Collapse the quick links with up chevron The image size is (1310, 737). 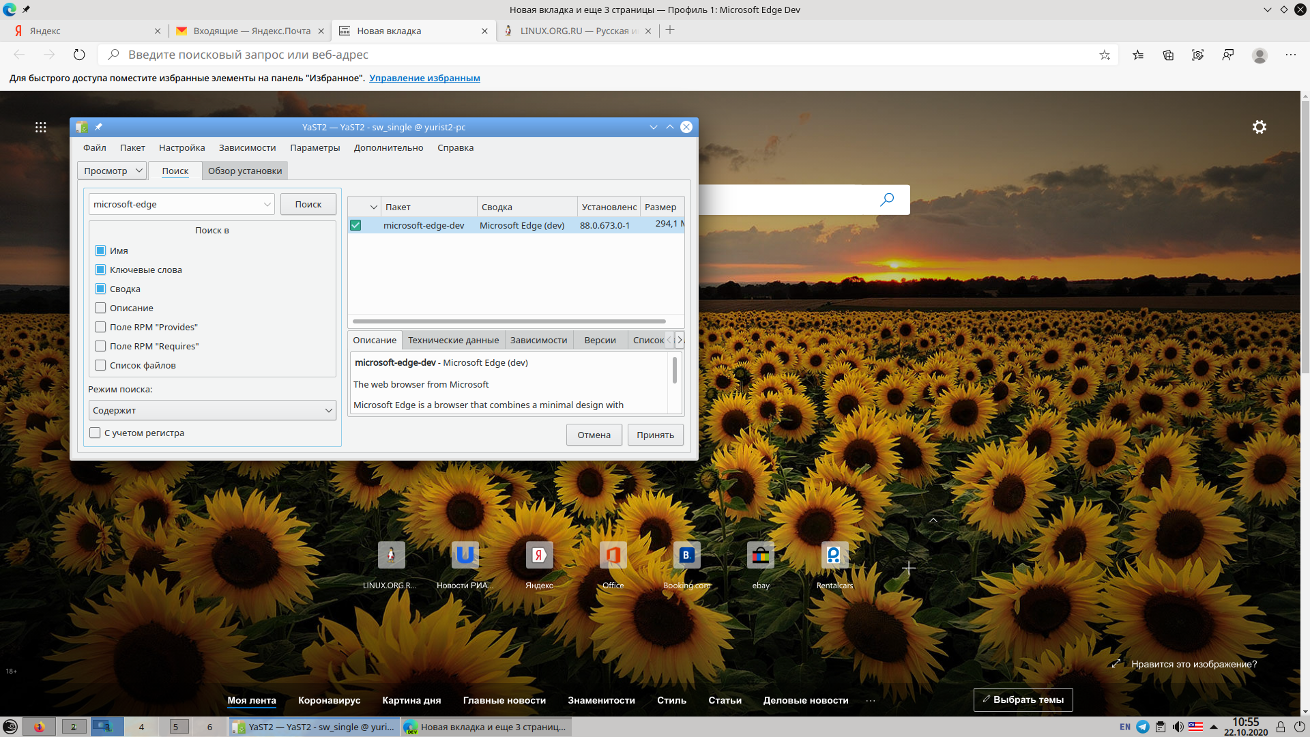coord(933,520)
